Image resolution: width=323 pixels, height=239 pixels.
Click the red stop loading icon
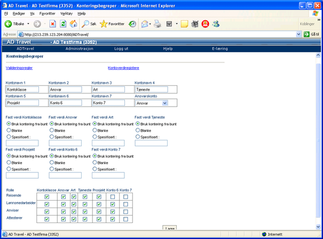tap(53, 24)
